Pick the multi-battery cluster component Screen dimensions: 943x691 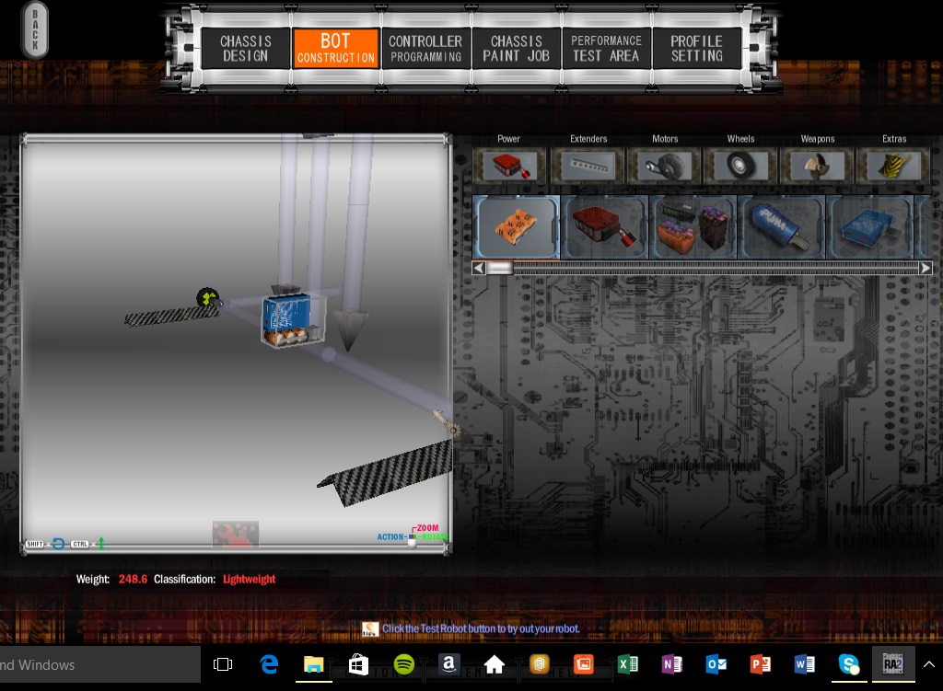pos(693,227)
